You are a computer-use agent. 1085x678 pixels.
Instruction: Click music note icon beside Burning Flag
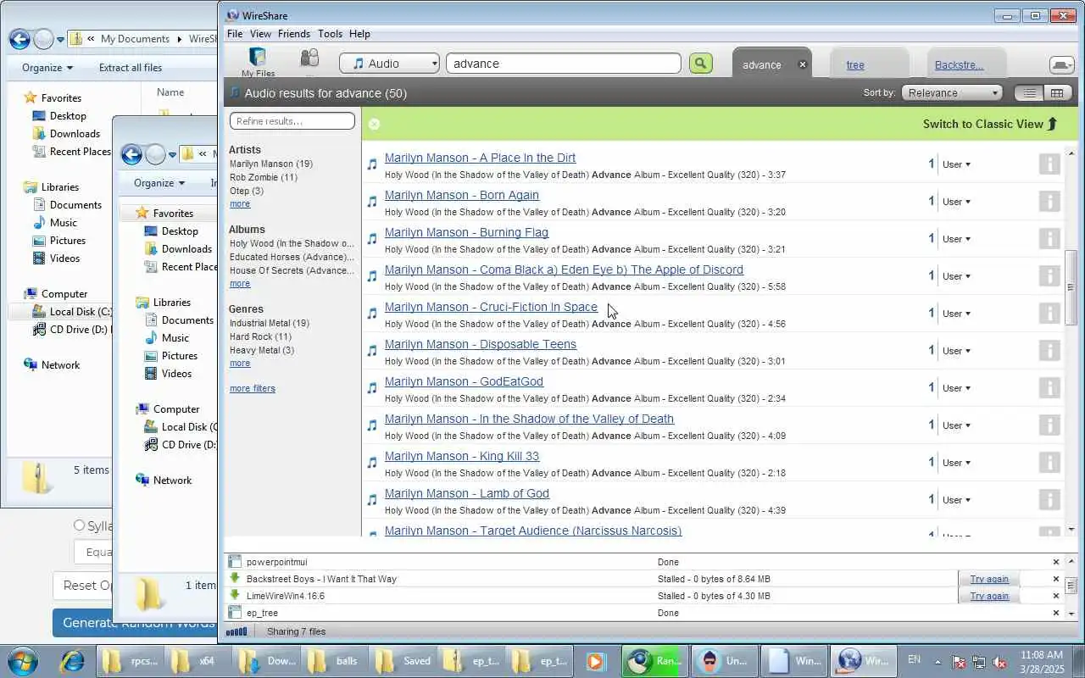(x=371, y=239)
